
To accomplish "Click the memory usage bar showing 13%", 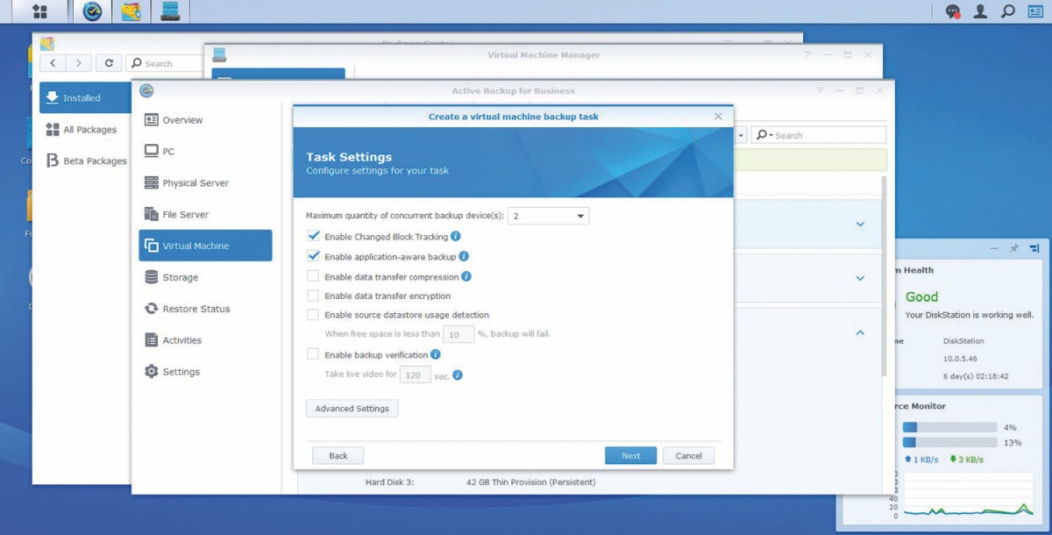I will [949, 443].
